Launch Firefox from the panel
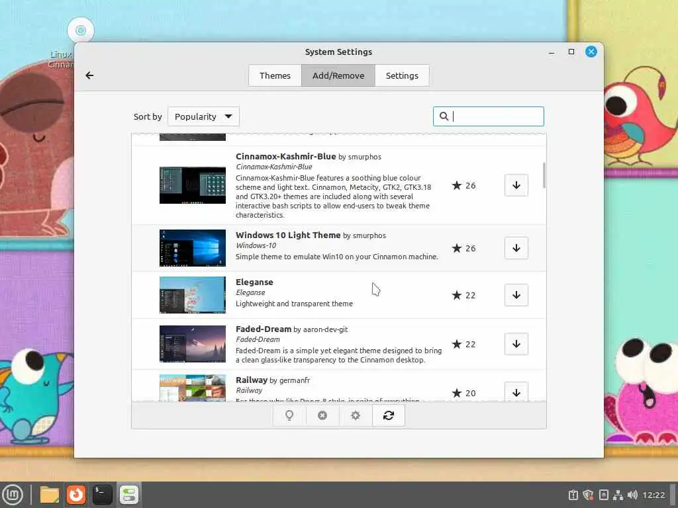The width and height of the screenshot is (678, 508). 76,495
